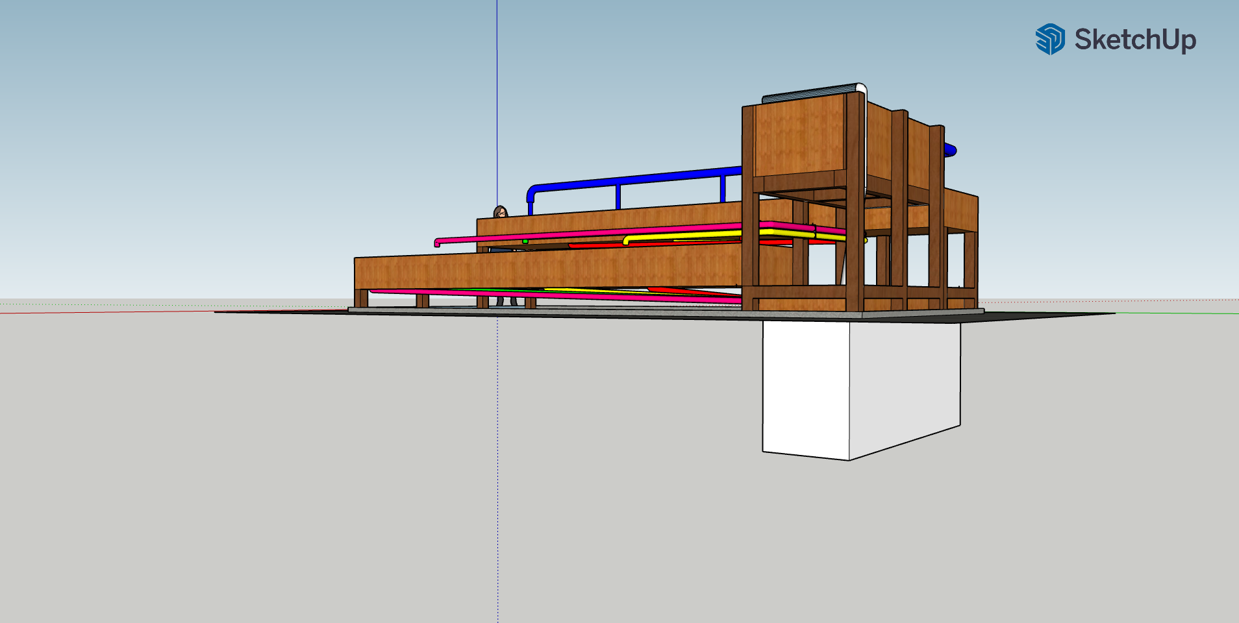Viewport: 1239px width, 623px height.
Task: Click the white underground box's front face
Action: [805, 388]
